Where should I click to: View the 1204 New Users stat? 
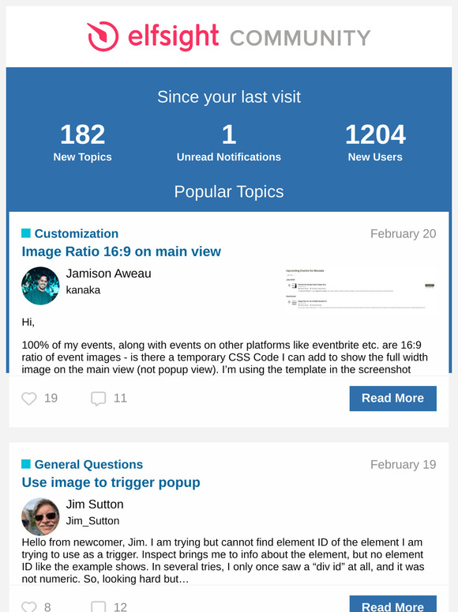pyautogui.click(x=375, y=142)
